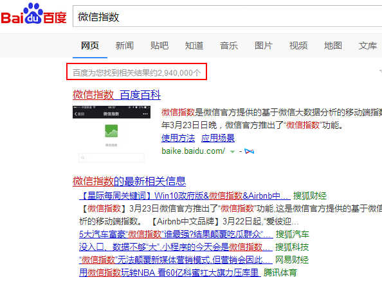Click the Baidu logo
382x284 pixels.
point(33,14)
